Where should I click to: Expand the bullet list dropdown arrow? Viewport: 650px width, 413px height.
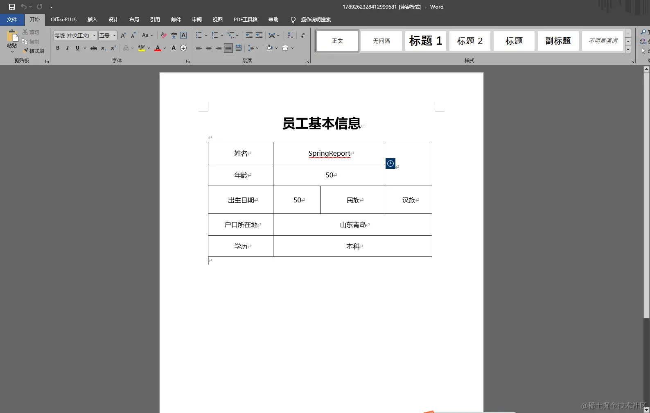click(x=206, y=35)
